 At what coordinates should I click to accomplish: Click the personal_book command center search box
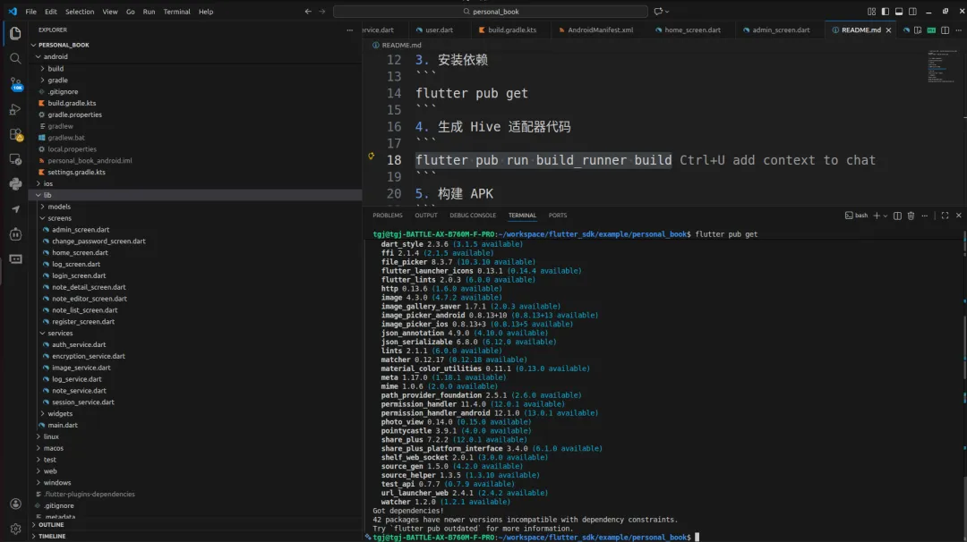coord(491,11)
